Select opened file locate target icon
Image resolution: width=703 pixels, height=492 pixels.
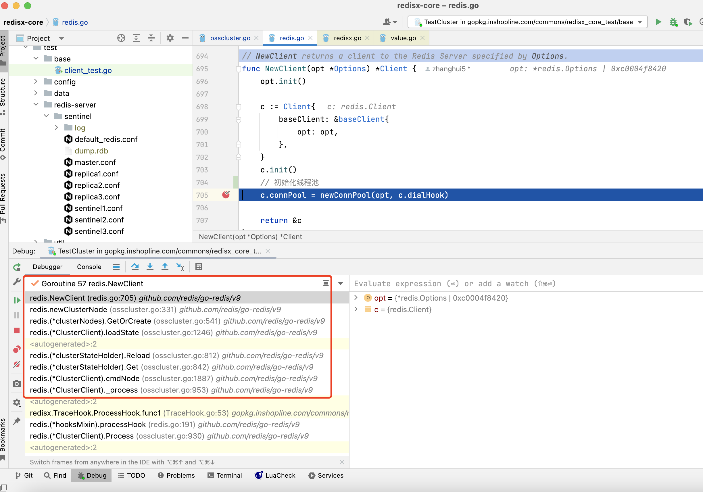click(121, 38)
